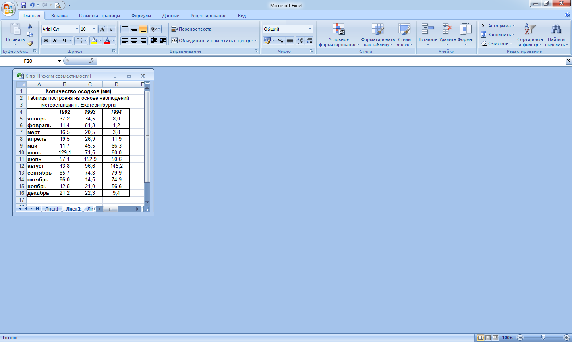Image resolution: width=572 pixels, height=342 pixels.
Task: Expand the Автосумма dropdown arrow
Action: 514,26
